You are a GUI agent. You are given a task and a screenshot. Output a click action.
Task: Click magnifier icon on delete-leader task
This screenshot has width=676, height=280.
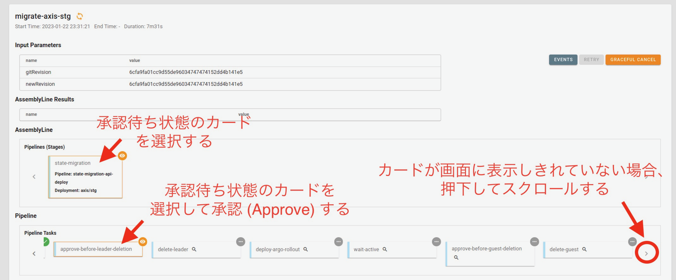(x=194, y=249)
